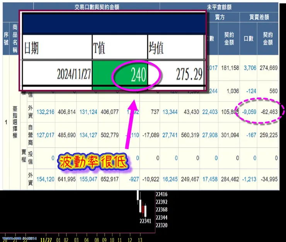Select the 買賣差額 column header
The height and width of the screenshot is (242, 286).
[x=259, y=17]
